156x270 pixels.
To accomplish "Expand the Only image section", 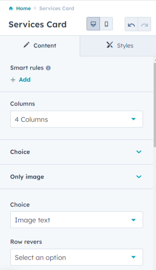I will [x=76, y=177].
